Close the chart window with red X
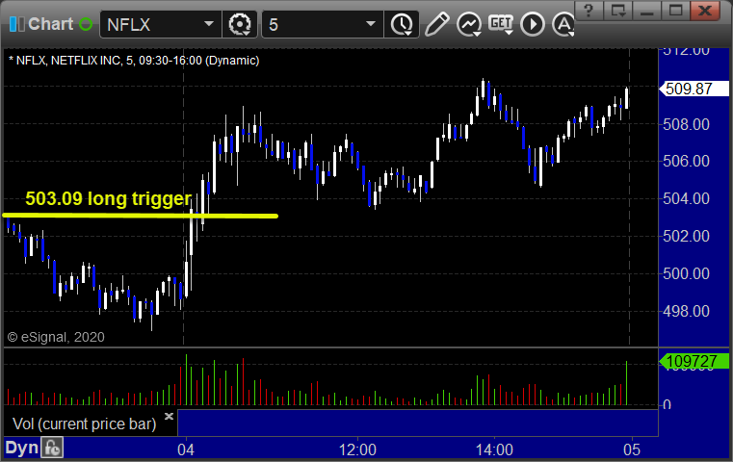Viewport: 733px width, 462px height. [x=705, y=11]
